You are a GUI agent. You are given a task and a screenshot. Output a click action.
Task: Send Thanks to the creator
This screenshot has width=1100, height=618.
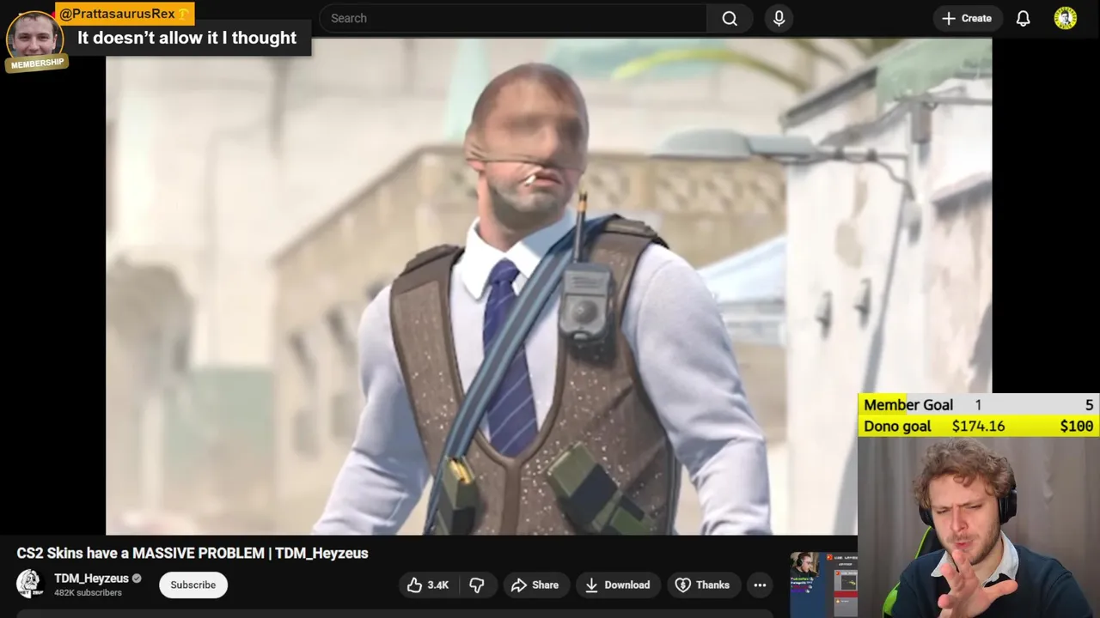[703, 585]
